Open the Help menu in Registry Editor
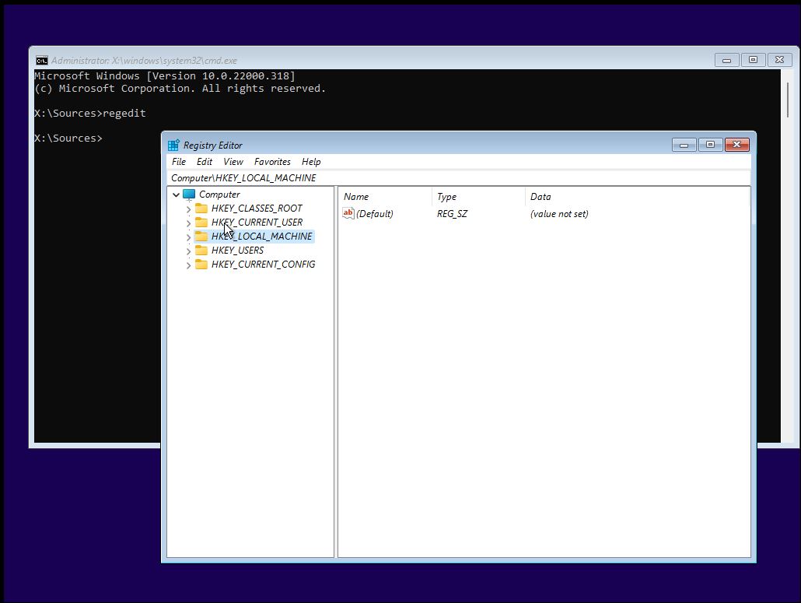This screenshot has height=603, width=801. click(x=311, y=162)
